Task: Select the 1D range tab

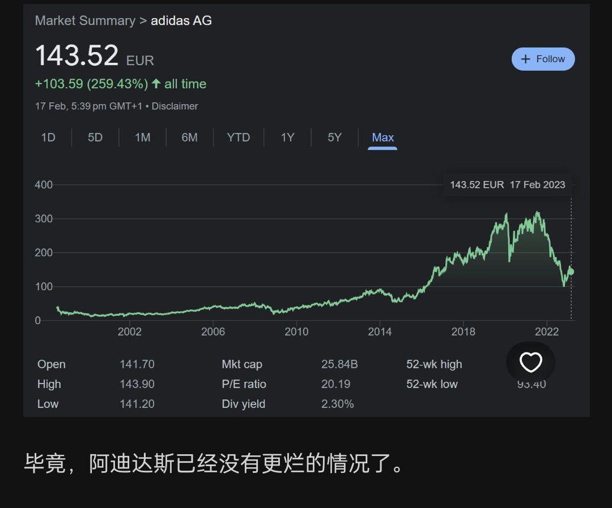Action: pos(48,137)
